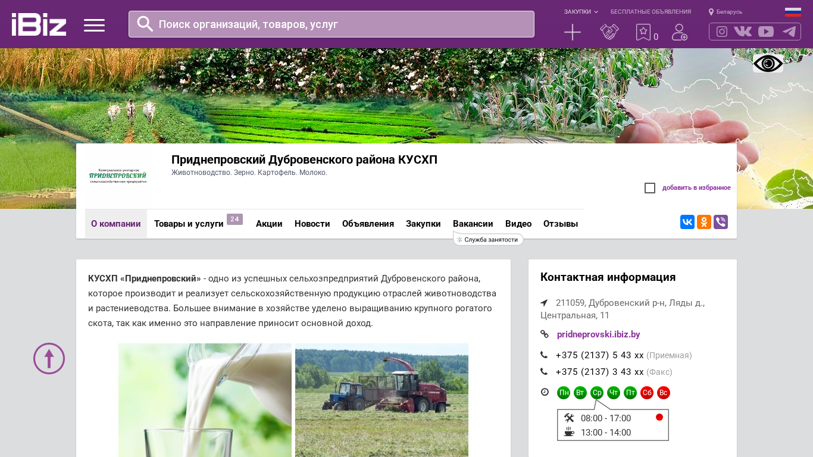Image resolution: width=813 pixels, height=457 pixels.
Task: Click the favorites counter 0
Action: pyautogui.click(x=656, y=37)
